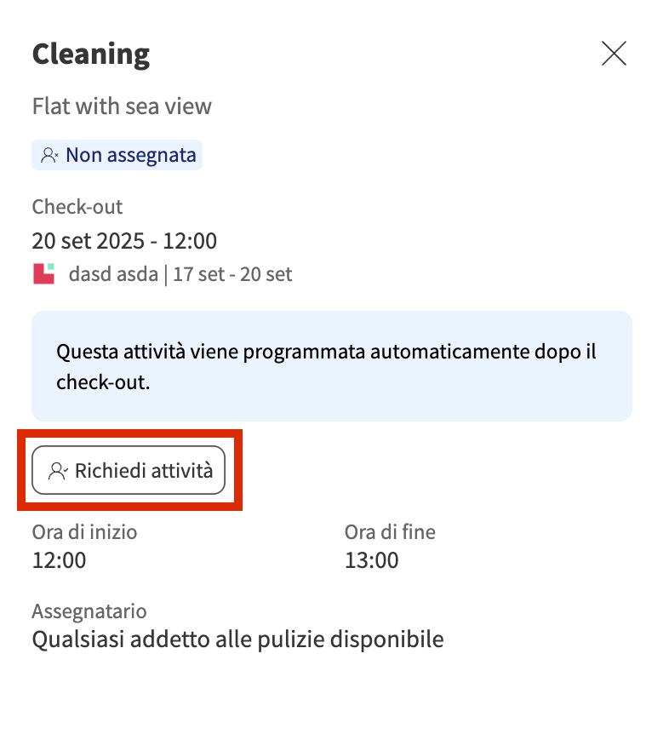Click the 17 set - 20 set stay dates
The width and height of the screenshot is (669, 734).
(x=235, y=274)
